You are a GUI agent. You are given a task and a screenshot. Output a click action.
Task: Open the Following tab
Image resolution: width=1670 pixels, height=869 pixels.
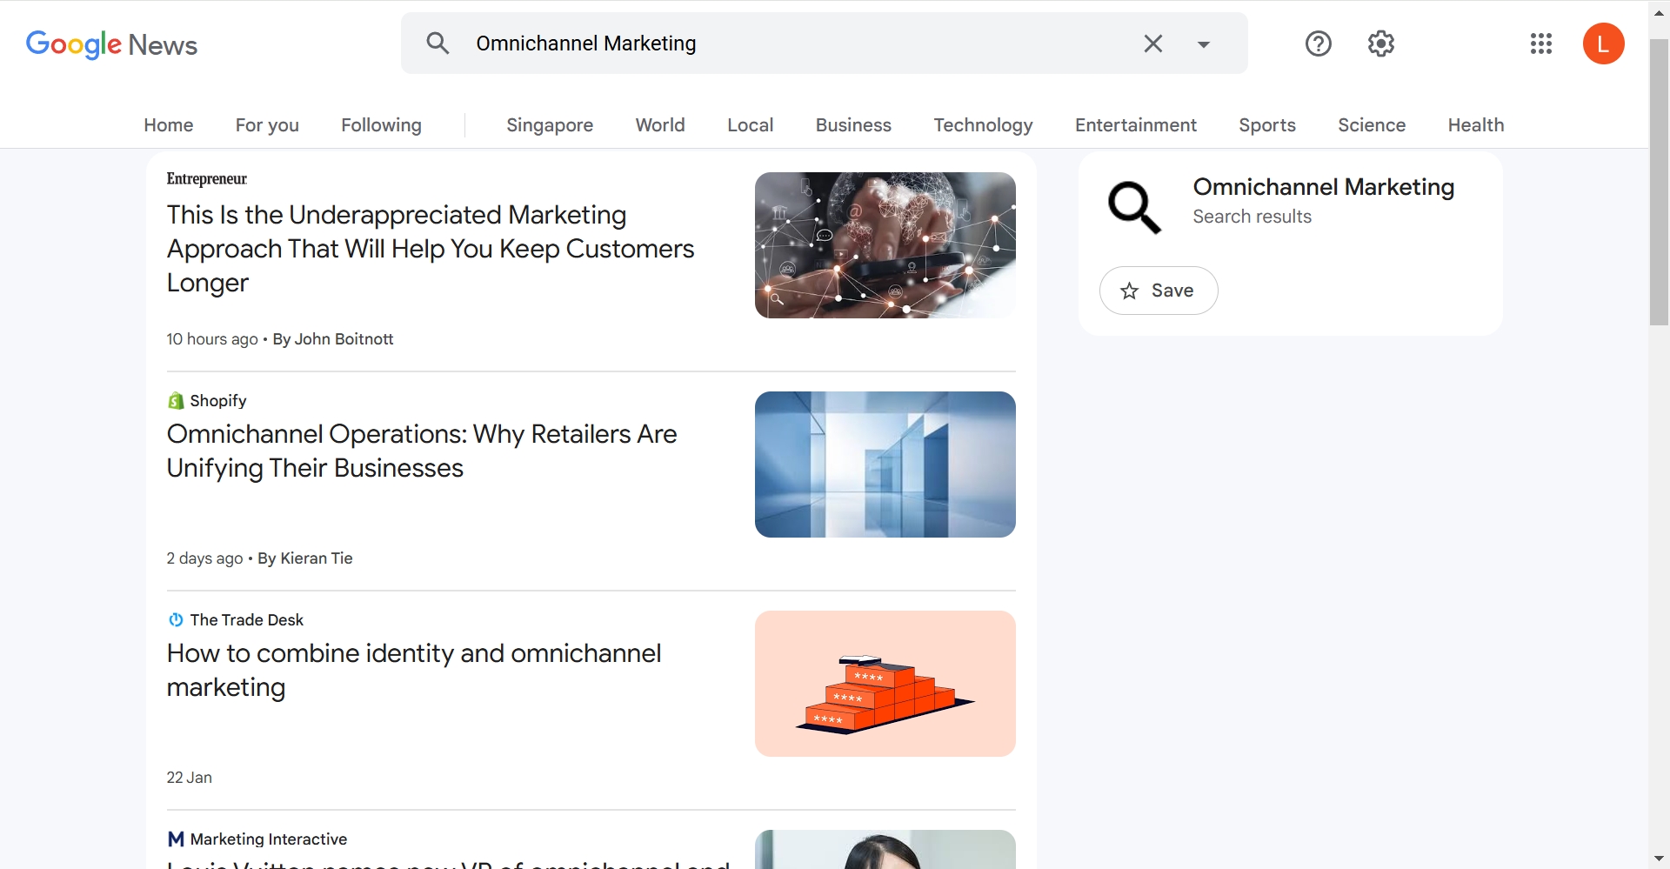[381, 125]
